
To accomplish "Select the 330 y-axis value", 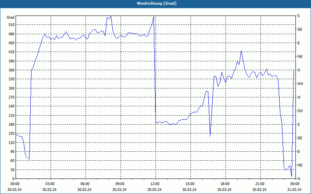I will coord(12,79).
